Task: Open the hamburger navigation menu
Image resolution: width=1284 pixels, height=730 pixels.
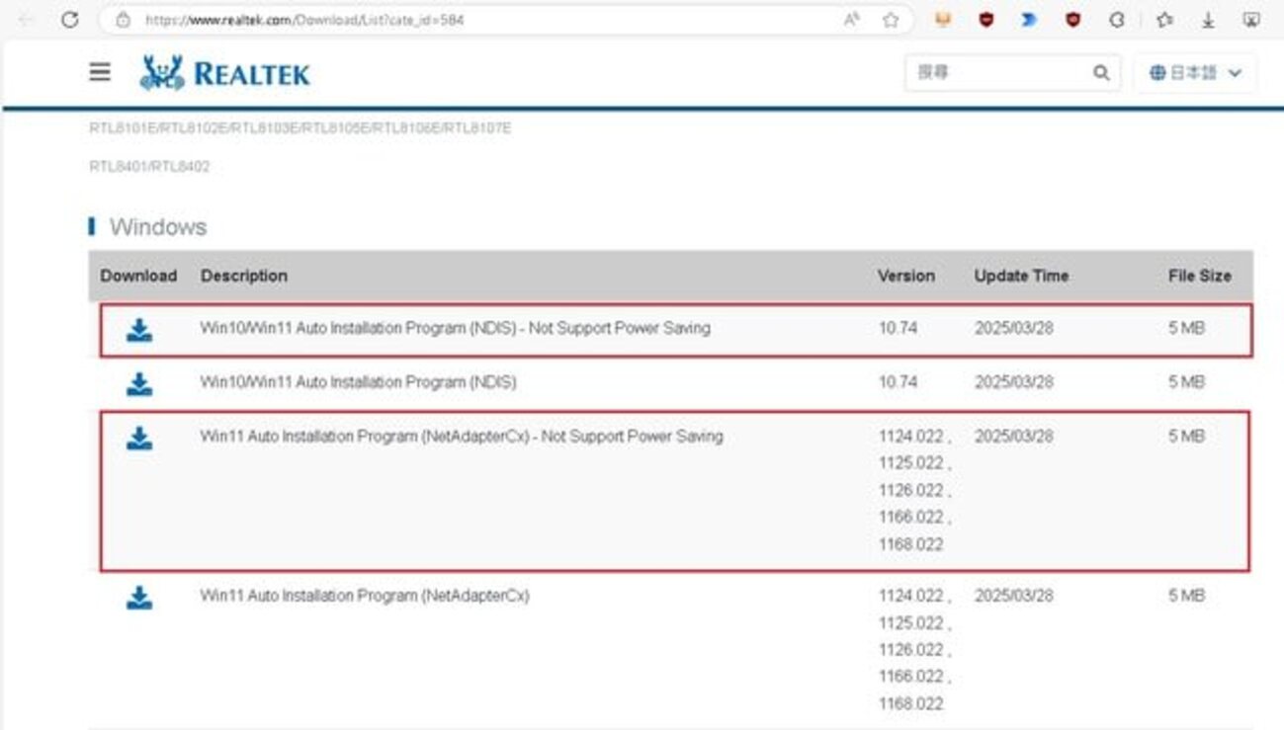Action: 99,71
